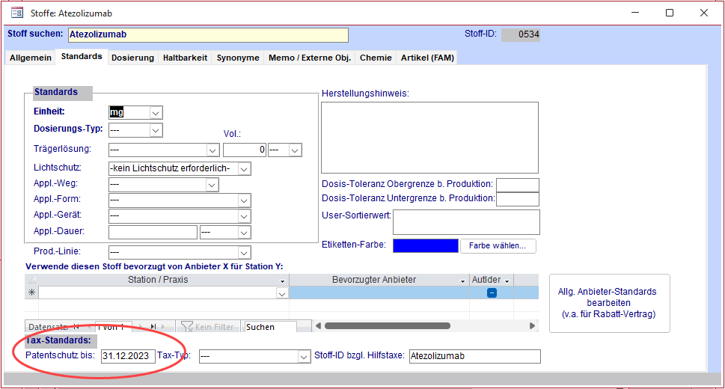Open the Synonyme tab
Image resolution: width=725 pixels, height=389 pixels.
point(238,58)
